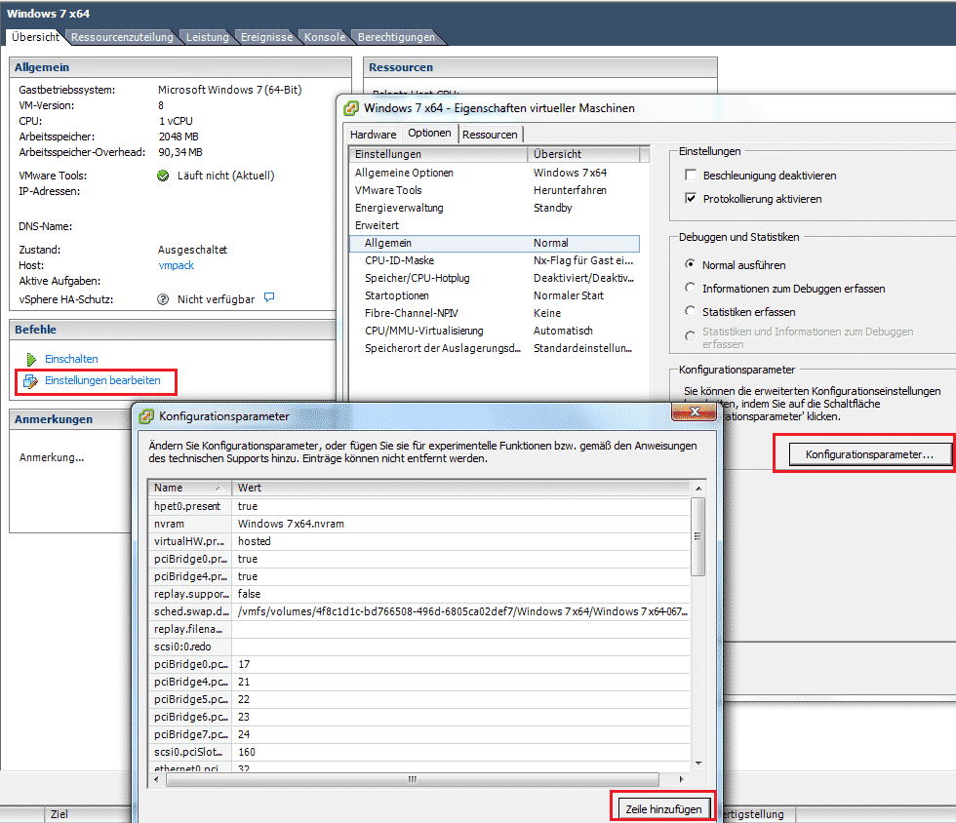The width and height of the screenshot is (956, 823).
Task: Click the Einstellungen bearbeiten link
Action: 102,380
